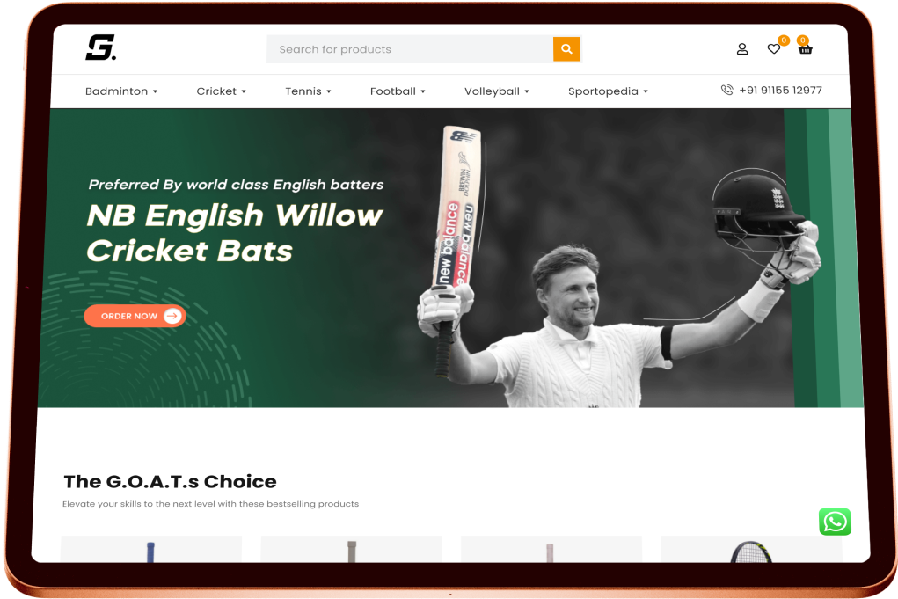Open the wishlist heart icon

774,49
